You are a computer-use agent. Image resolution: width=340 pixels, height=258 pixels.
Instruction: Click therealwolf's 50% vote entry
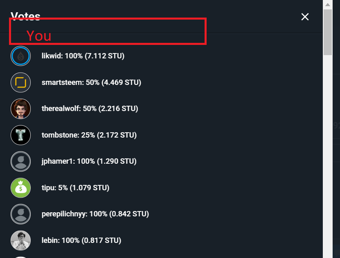90,109
